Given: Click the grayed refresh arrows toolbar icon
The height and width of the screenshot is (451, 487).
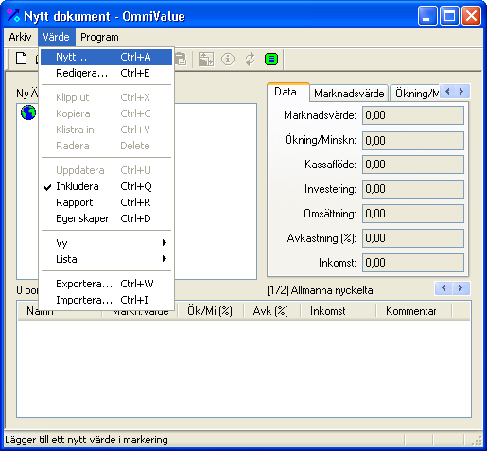Looking at the screenshot, I should [250, 59].
